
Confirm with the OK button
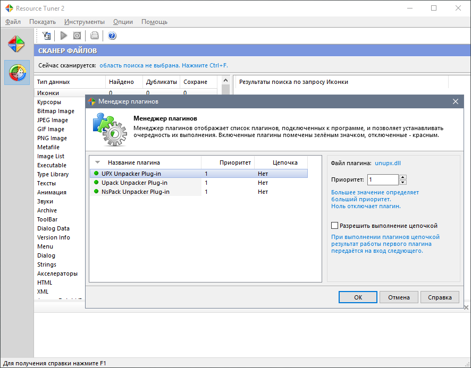click(x=358, y=297)
